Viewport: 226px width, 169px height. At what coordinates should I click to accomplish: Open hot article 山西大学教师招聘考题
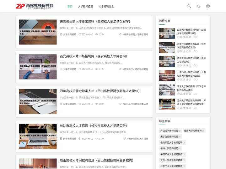(191, 32)
